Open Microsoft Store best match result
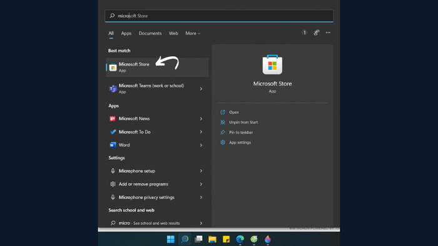The image size is (438, 246). tap(157, 67)
